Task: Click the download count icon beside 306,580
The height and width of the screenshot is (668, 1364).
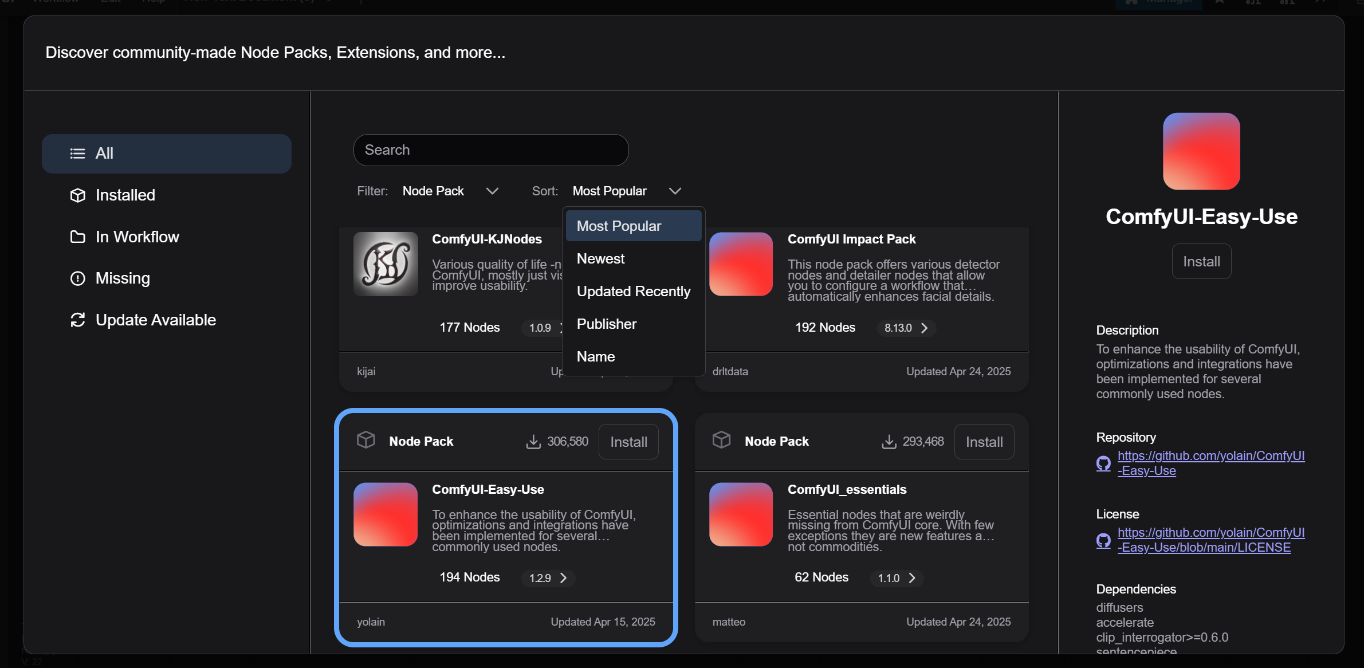Action: pyautogui.click(x=533, y=442)
